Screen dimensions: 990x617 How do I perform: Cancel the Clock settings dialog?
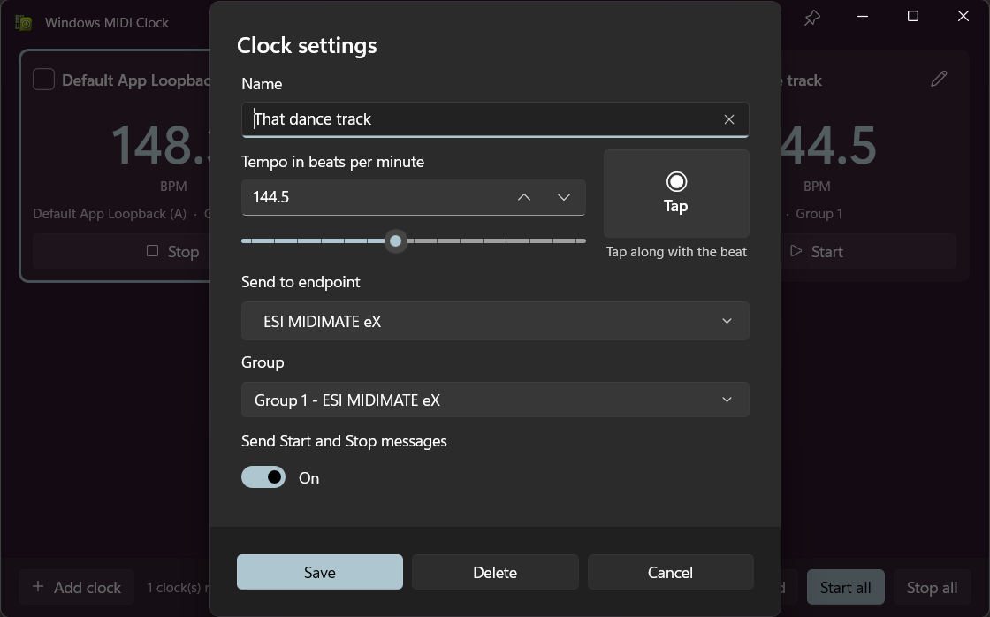[671, 572]
